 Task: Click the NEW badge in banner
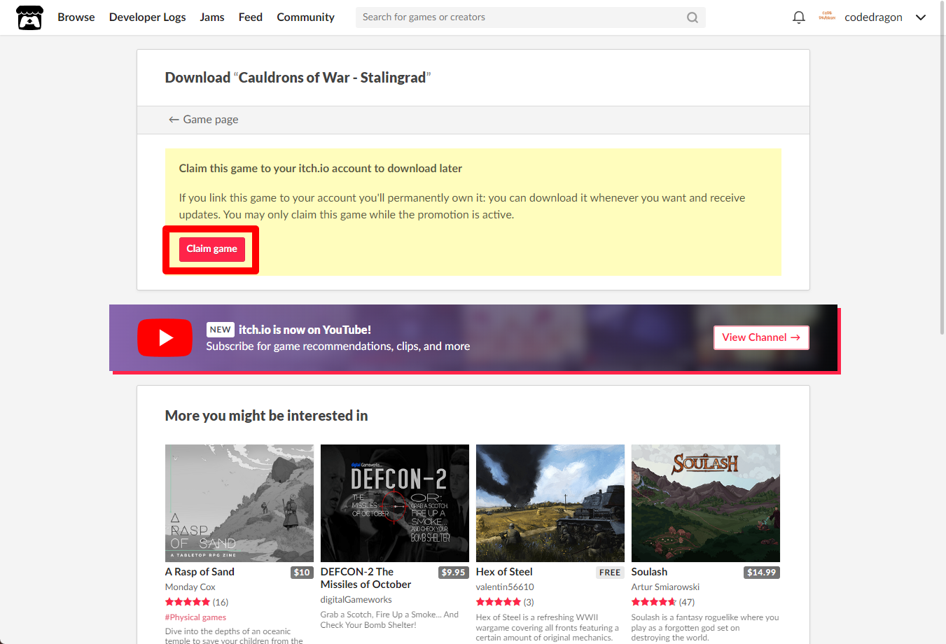pos(220,330)
